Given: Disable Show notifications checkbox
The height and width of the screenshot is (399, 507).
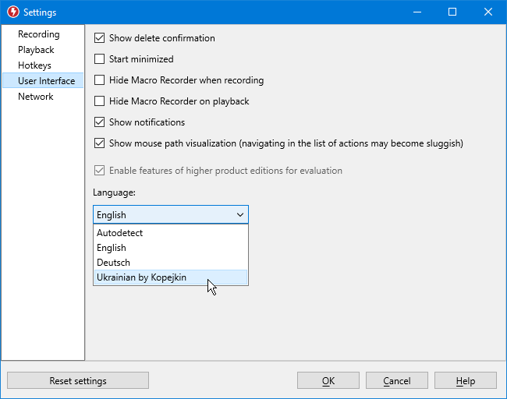Looking at the screenshot, I should click(99, 122).
